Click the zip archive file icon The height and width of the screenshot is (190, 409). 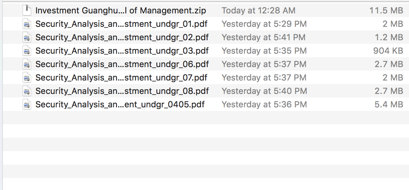point(27,11)
